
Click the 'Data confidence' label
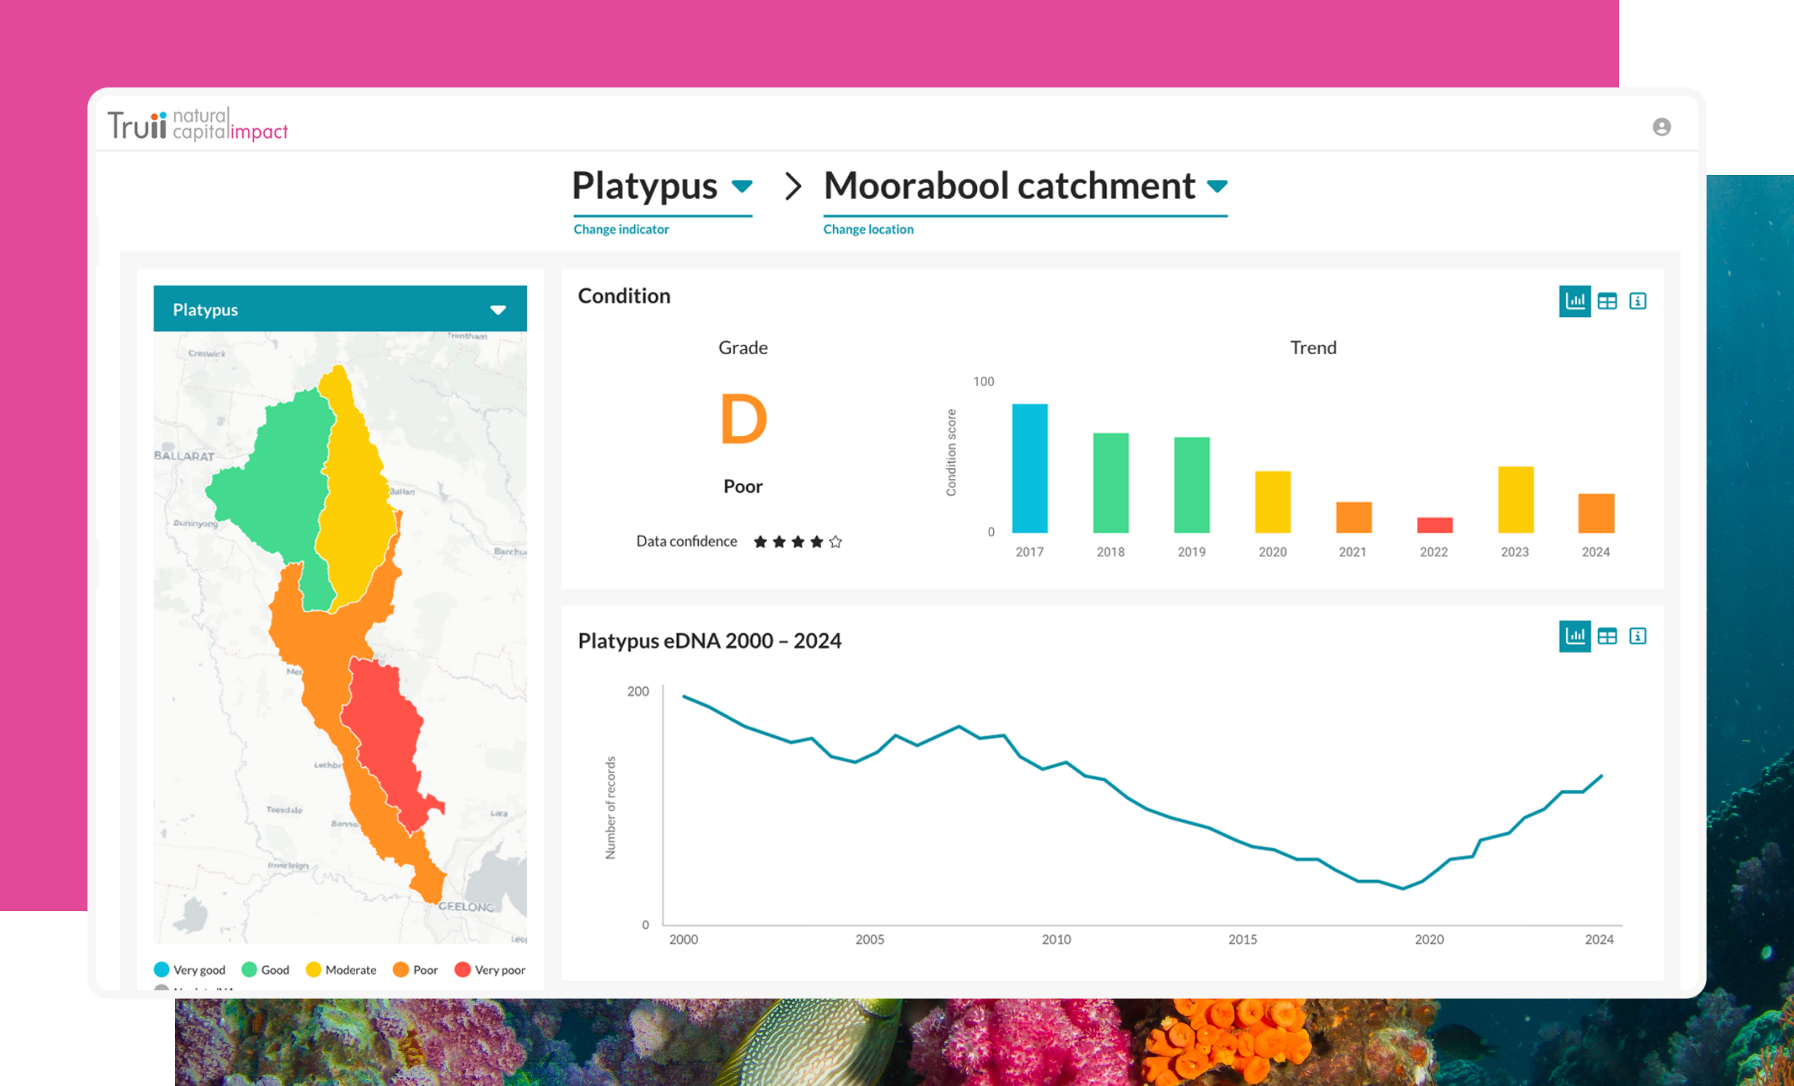click(x=686, y=541)
